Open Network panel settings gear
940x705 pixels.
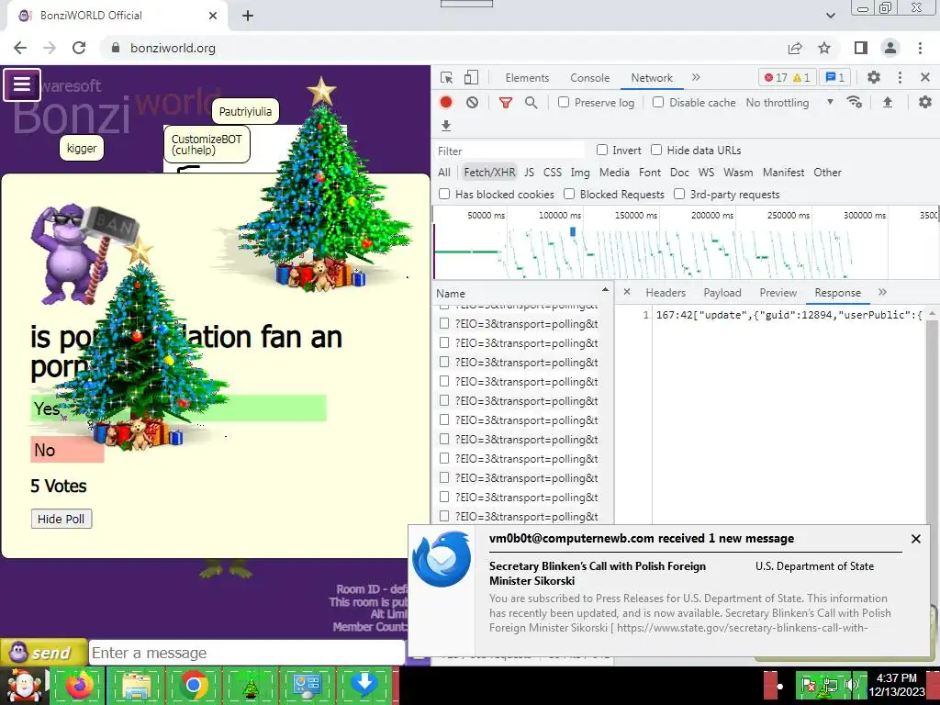[925, 102]
